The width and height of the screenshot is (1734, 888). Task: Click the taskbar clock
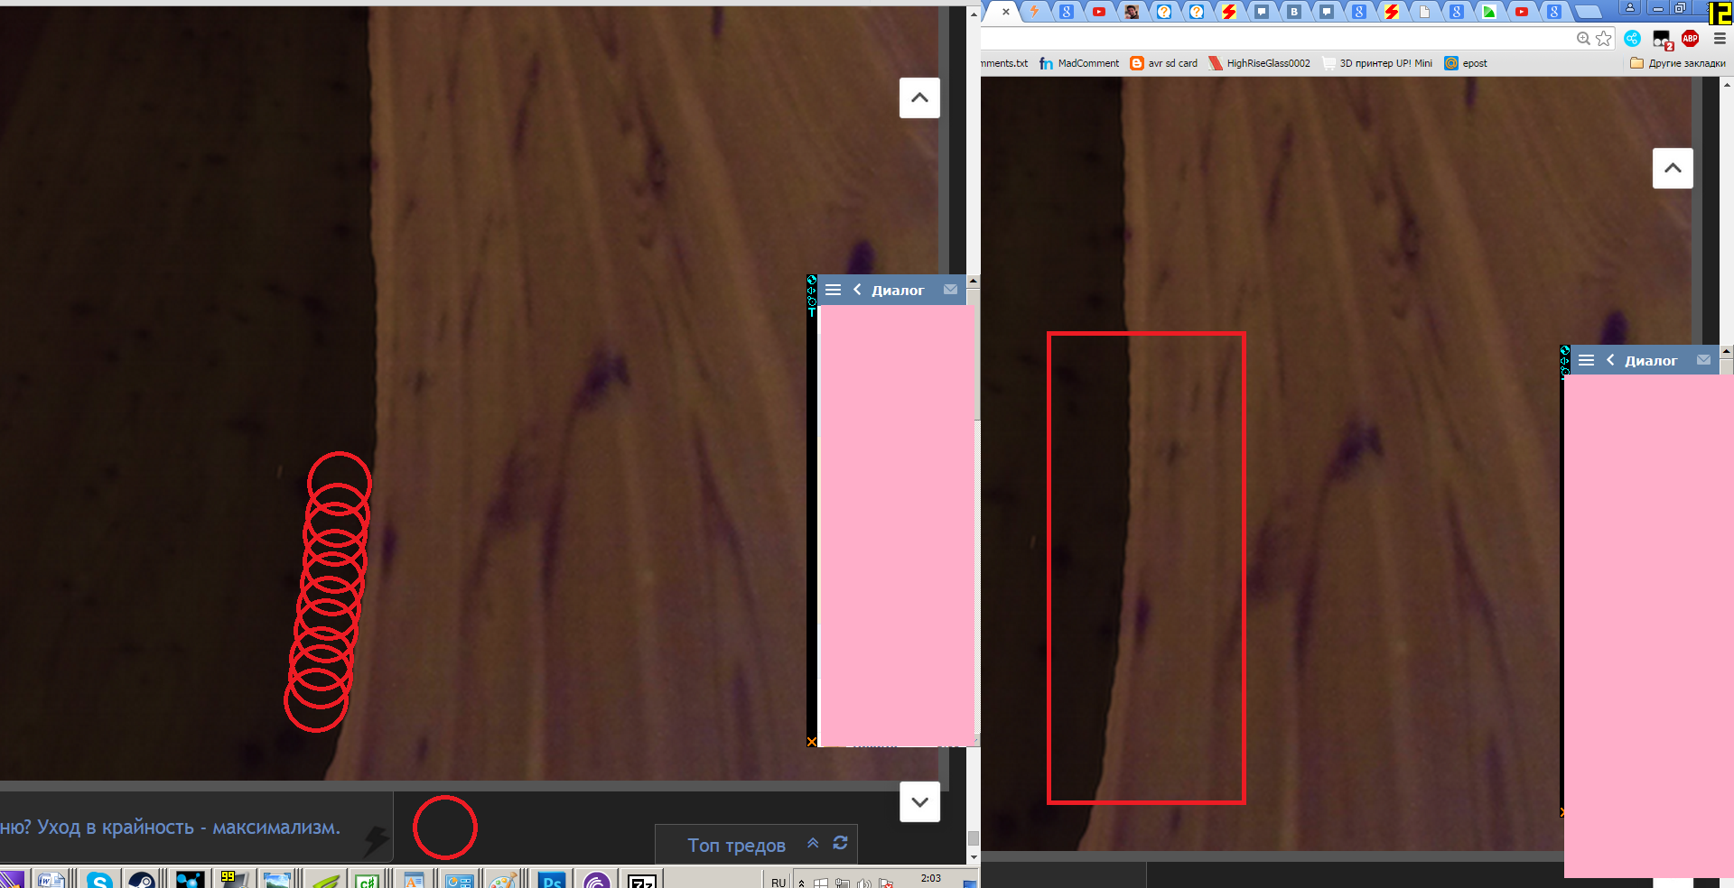(x=930, y=878)
